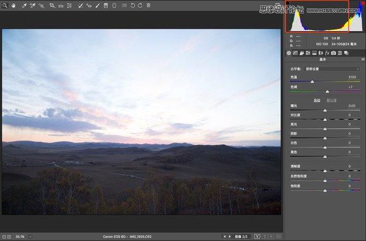Click the contrast (对比度) slider handle
This screenshot has width=366, height=241.
325,120
